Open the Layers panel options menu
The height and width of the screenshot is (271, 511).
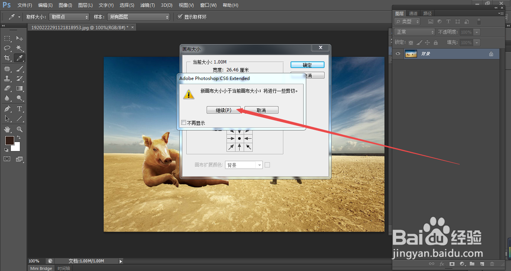point(501,13)
